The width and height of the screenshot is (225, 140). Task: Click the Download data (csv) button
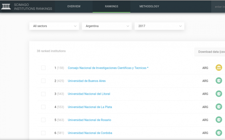point(210,52)
